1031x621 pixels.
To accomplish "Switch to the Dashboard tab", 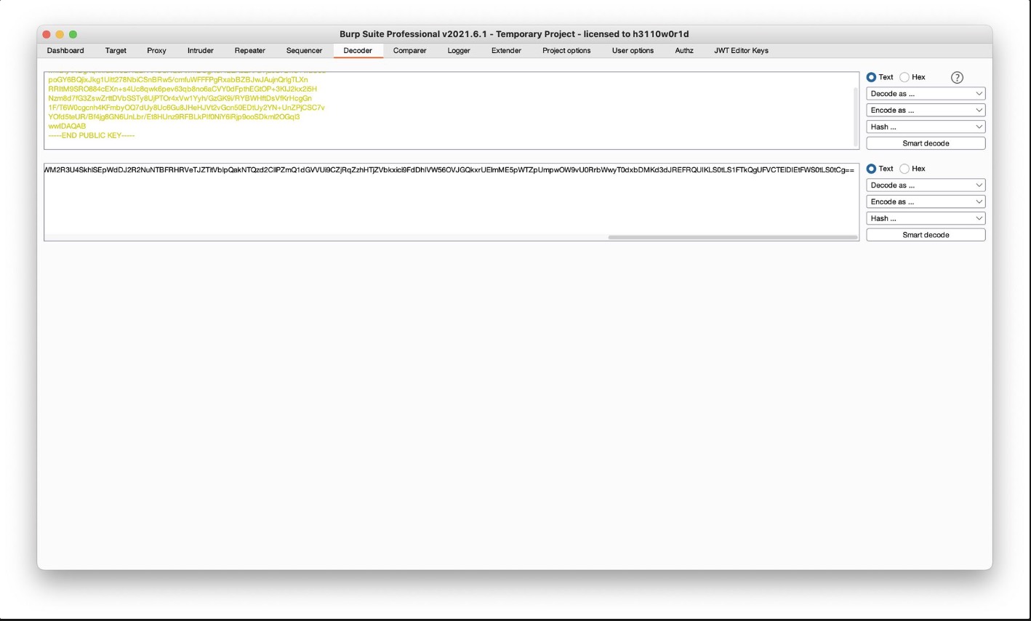I will pyautogui.click(x=65, y=51).
